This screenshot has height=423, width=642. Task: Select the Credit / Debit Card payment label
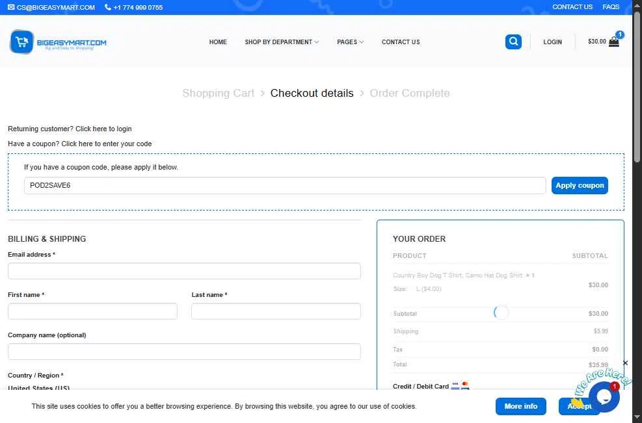pos(420,386)
